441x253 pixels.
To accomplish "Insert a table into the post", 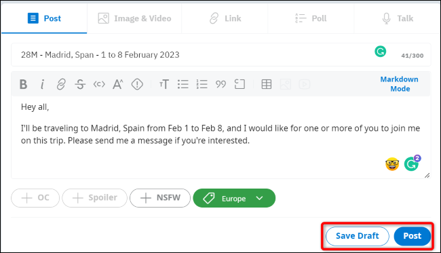I will coord(267,84).
